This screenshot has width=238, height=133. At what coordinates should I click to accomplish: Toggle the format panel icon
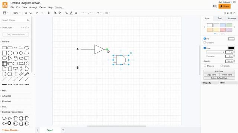(x=231, y=13)
